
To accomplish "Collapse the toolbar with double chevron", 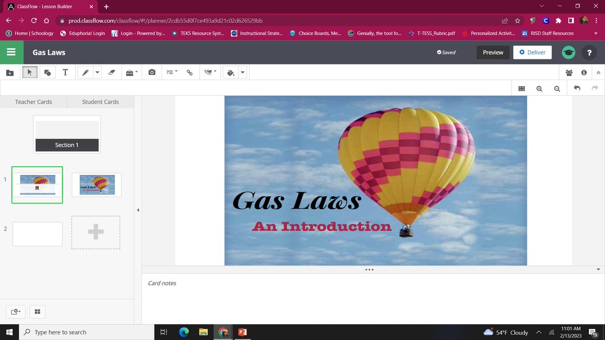I will point(598,73).
